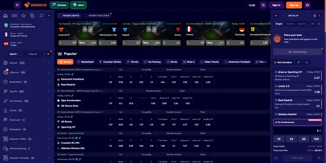Screen dimensions: 326x163
Task: Filter popular by Counter-Strike chip
Action: 110,62
